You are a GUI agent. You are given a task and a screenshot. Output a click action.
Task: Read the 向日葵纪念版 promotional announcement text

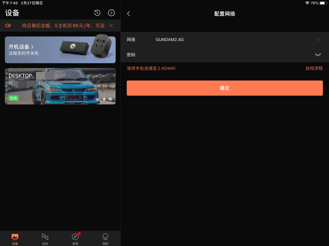coord(63,26)
